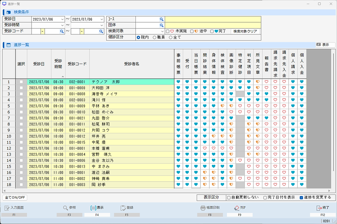This screenshot has height=224, width=337.
Task: Click the 入力画面 (F1) icon
Action: click(x=7, y=208)
